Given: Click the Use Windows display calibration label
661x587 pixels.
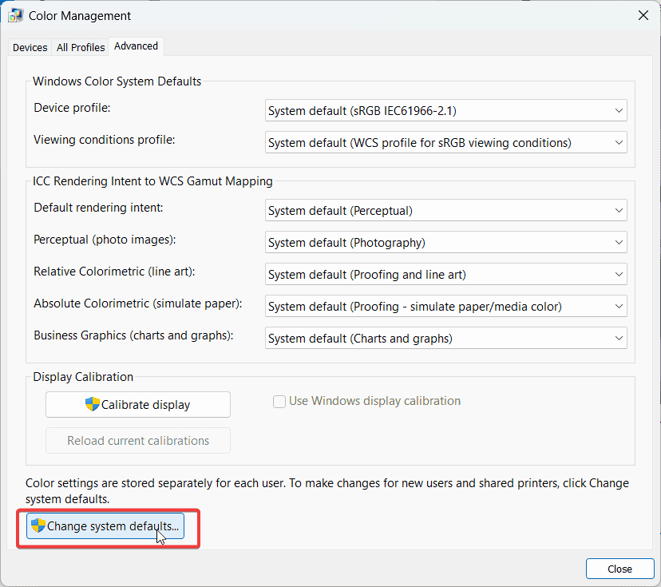Looking at the screenshot, I should coord(374,401).
